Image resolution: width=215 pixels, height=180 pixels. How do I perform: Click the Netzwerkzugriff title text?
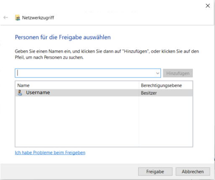click(38, 18)
